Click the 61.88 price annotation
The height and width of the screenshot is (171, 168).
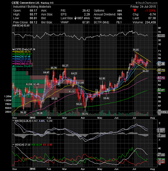81,83
